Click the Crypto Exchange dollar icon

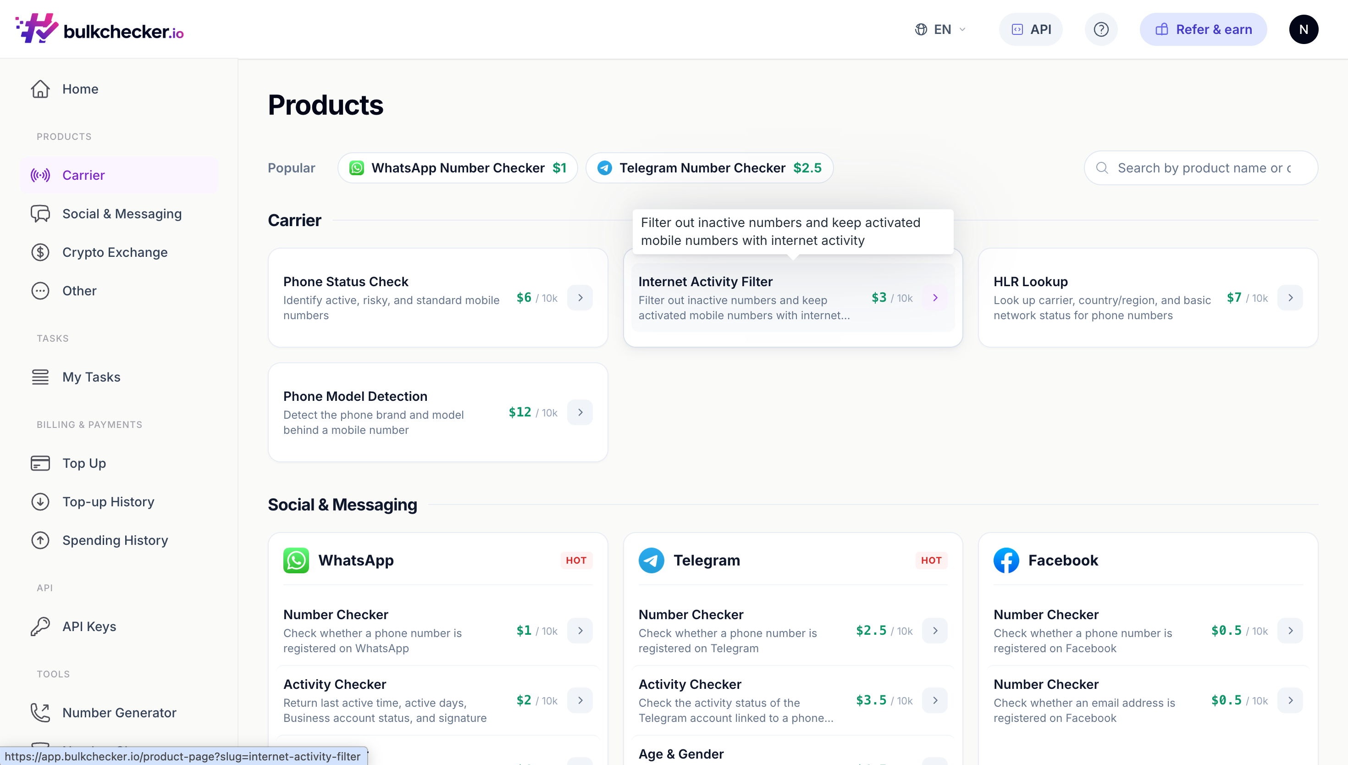(x=40, y=252)
